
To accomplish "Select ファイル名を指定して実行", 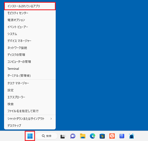I will 30,111.
